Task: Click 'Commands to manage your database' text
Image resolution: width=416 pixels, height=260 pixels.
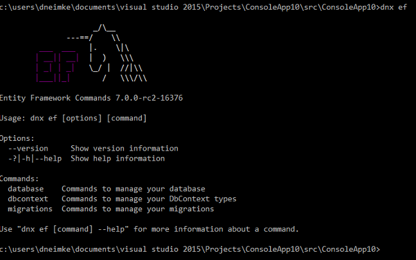Action: click(x=134, y=189)
